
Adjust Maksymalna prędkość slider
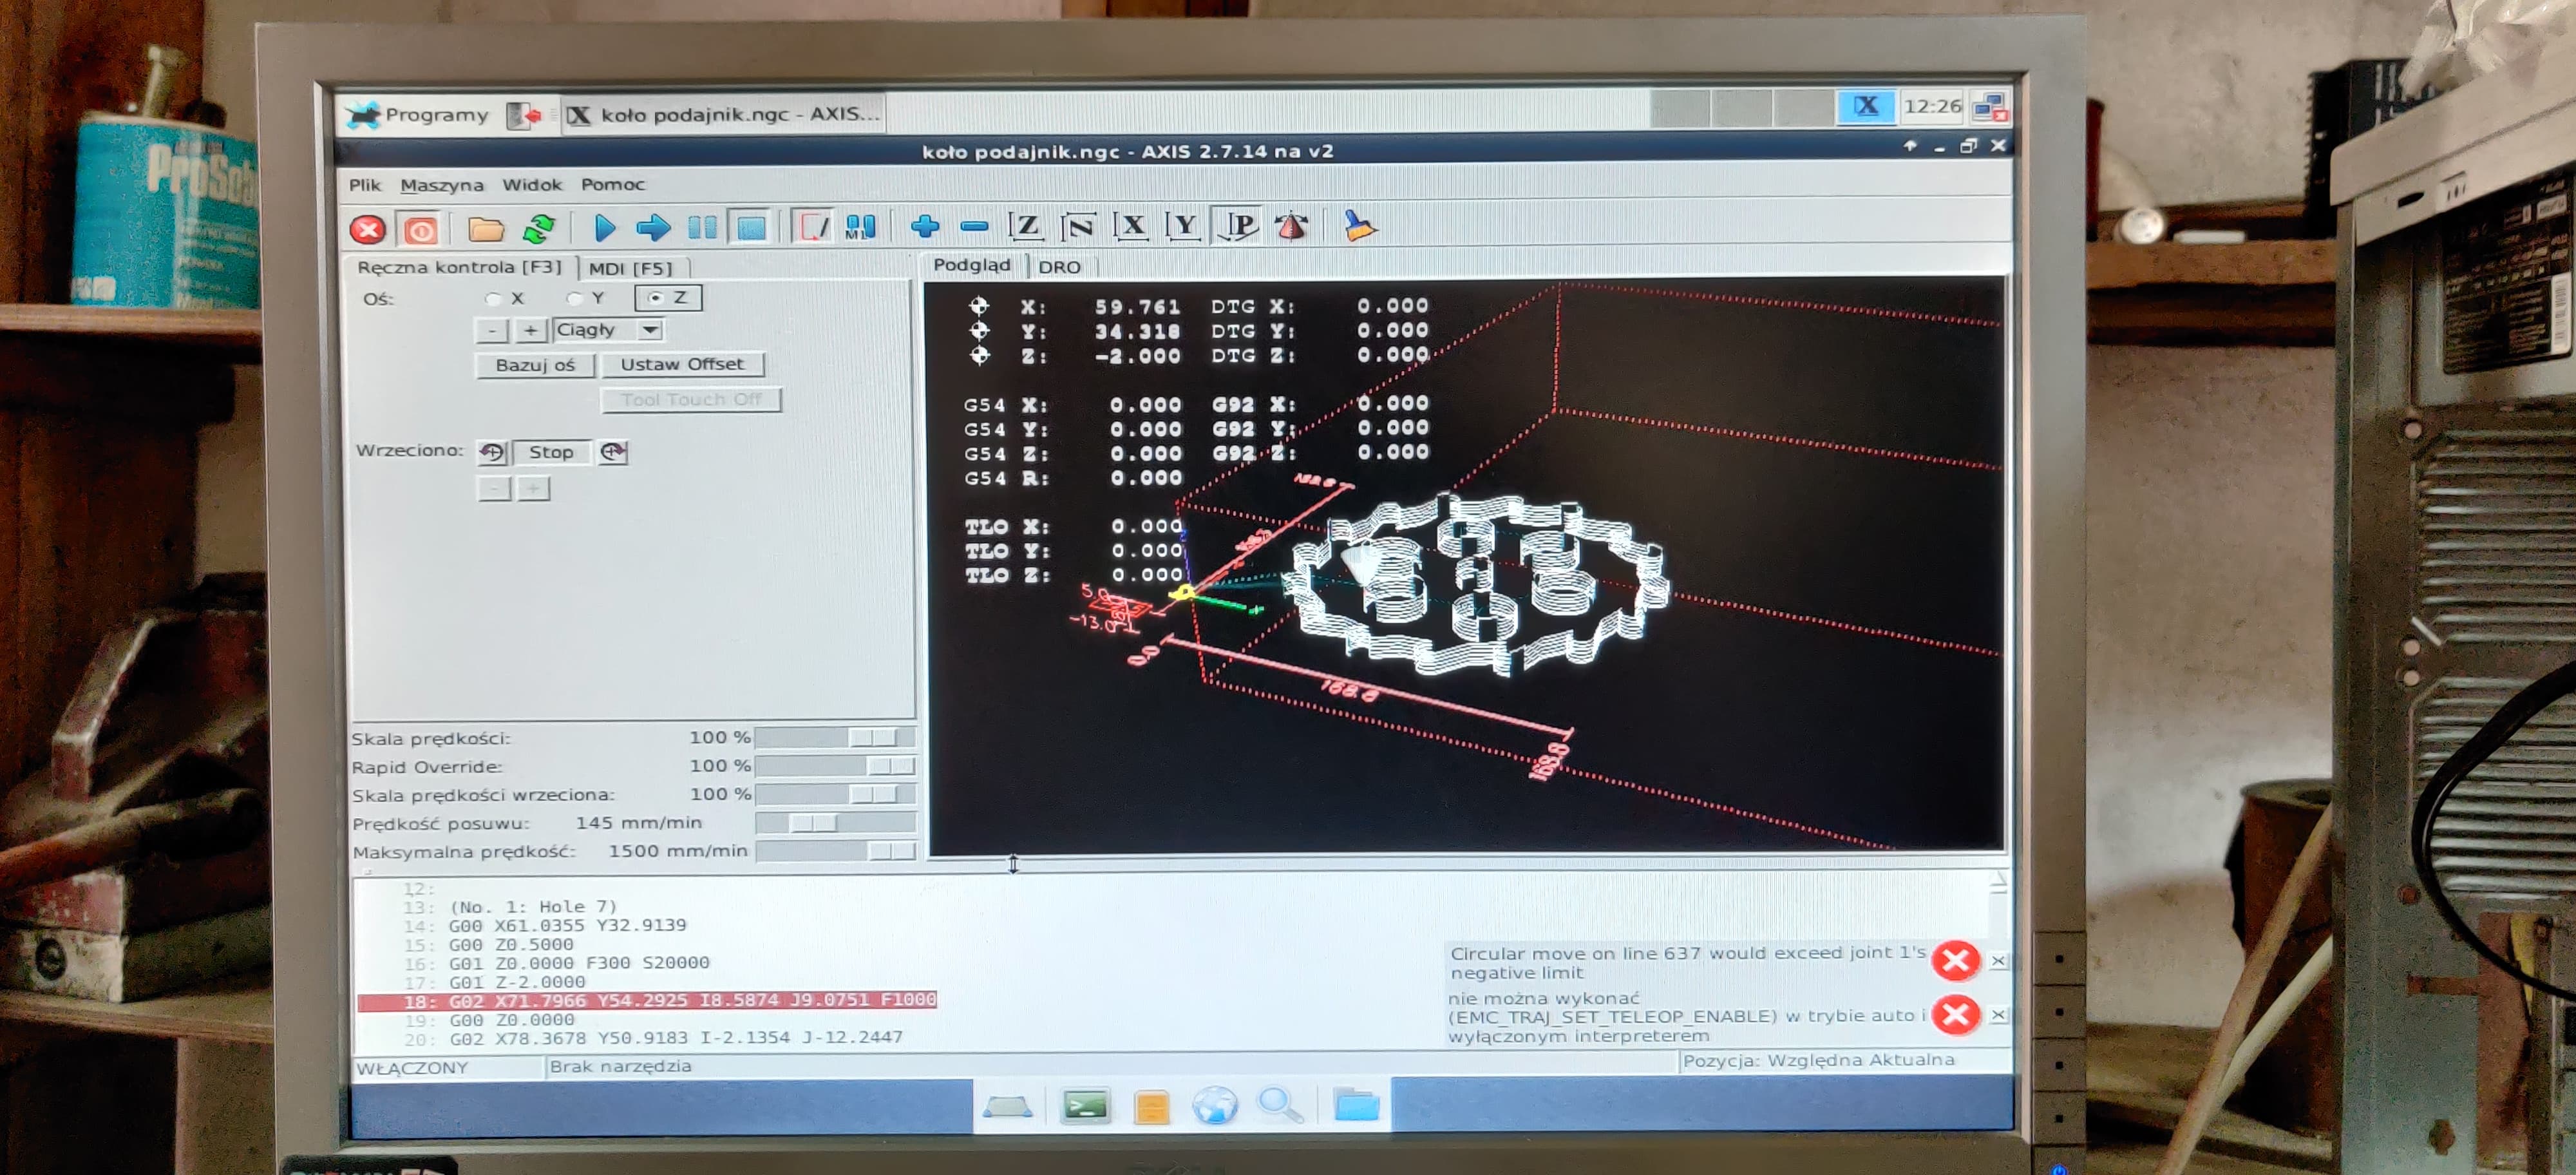835,852
